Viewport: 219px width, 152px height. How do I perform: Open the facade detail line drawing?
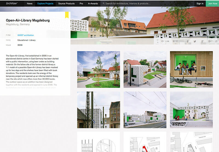(x=99, y=142)
